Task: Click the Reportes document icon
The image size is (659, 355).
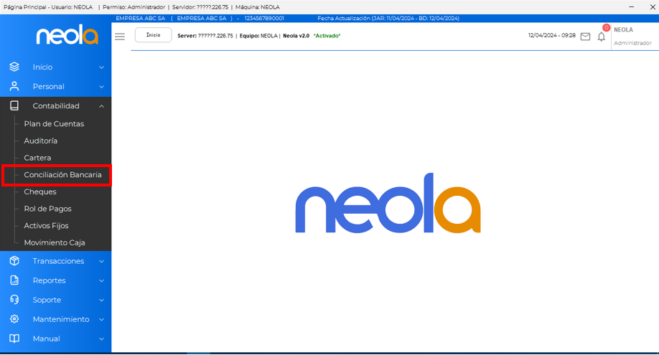Action: tap(14, 280)
